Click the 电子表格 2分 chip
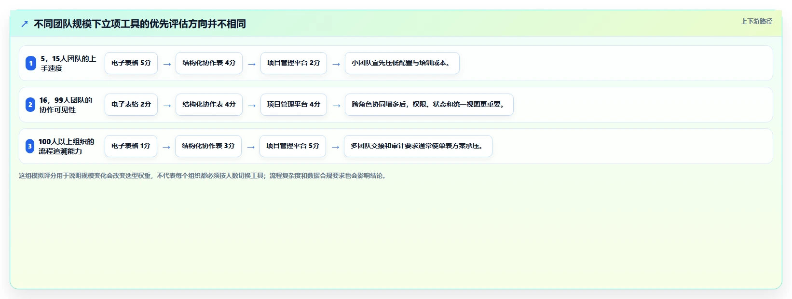The image size is (792, 299). click(x=131, y=105)
